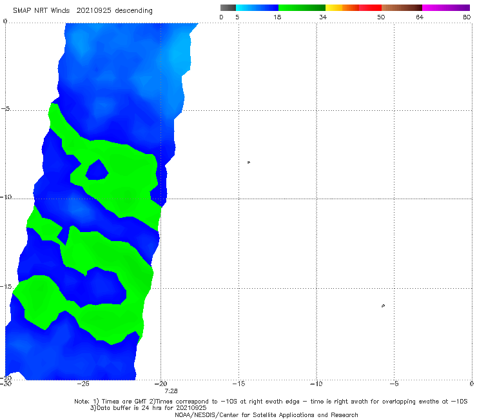The width and height of the screenshot is (477, 419).
Task: Click the 'NOAA/NESDIS/Center for Satellite Applications and Research' credit
Action: [x=266, y=415]
